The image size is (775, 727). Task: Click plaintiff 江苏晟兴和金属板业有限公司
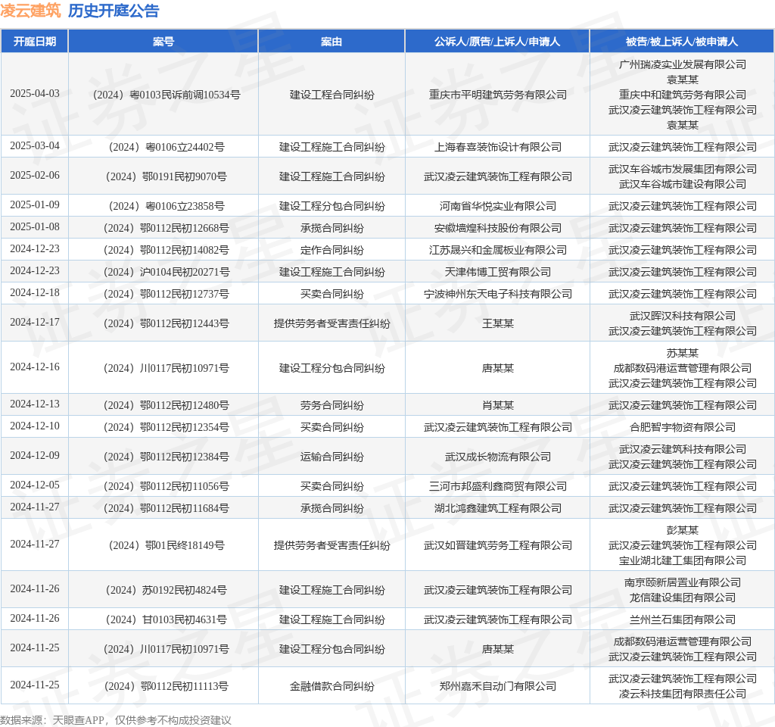click(498, 250)
